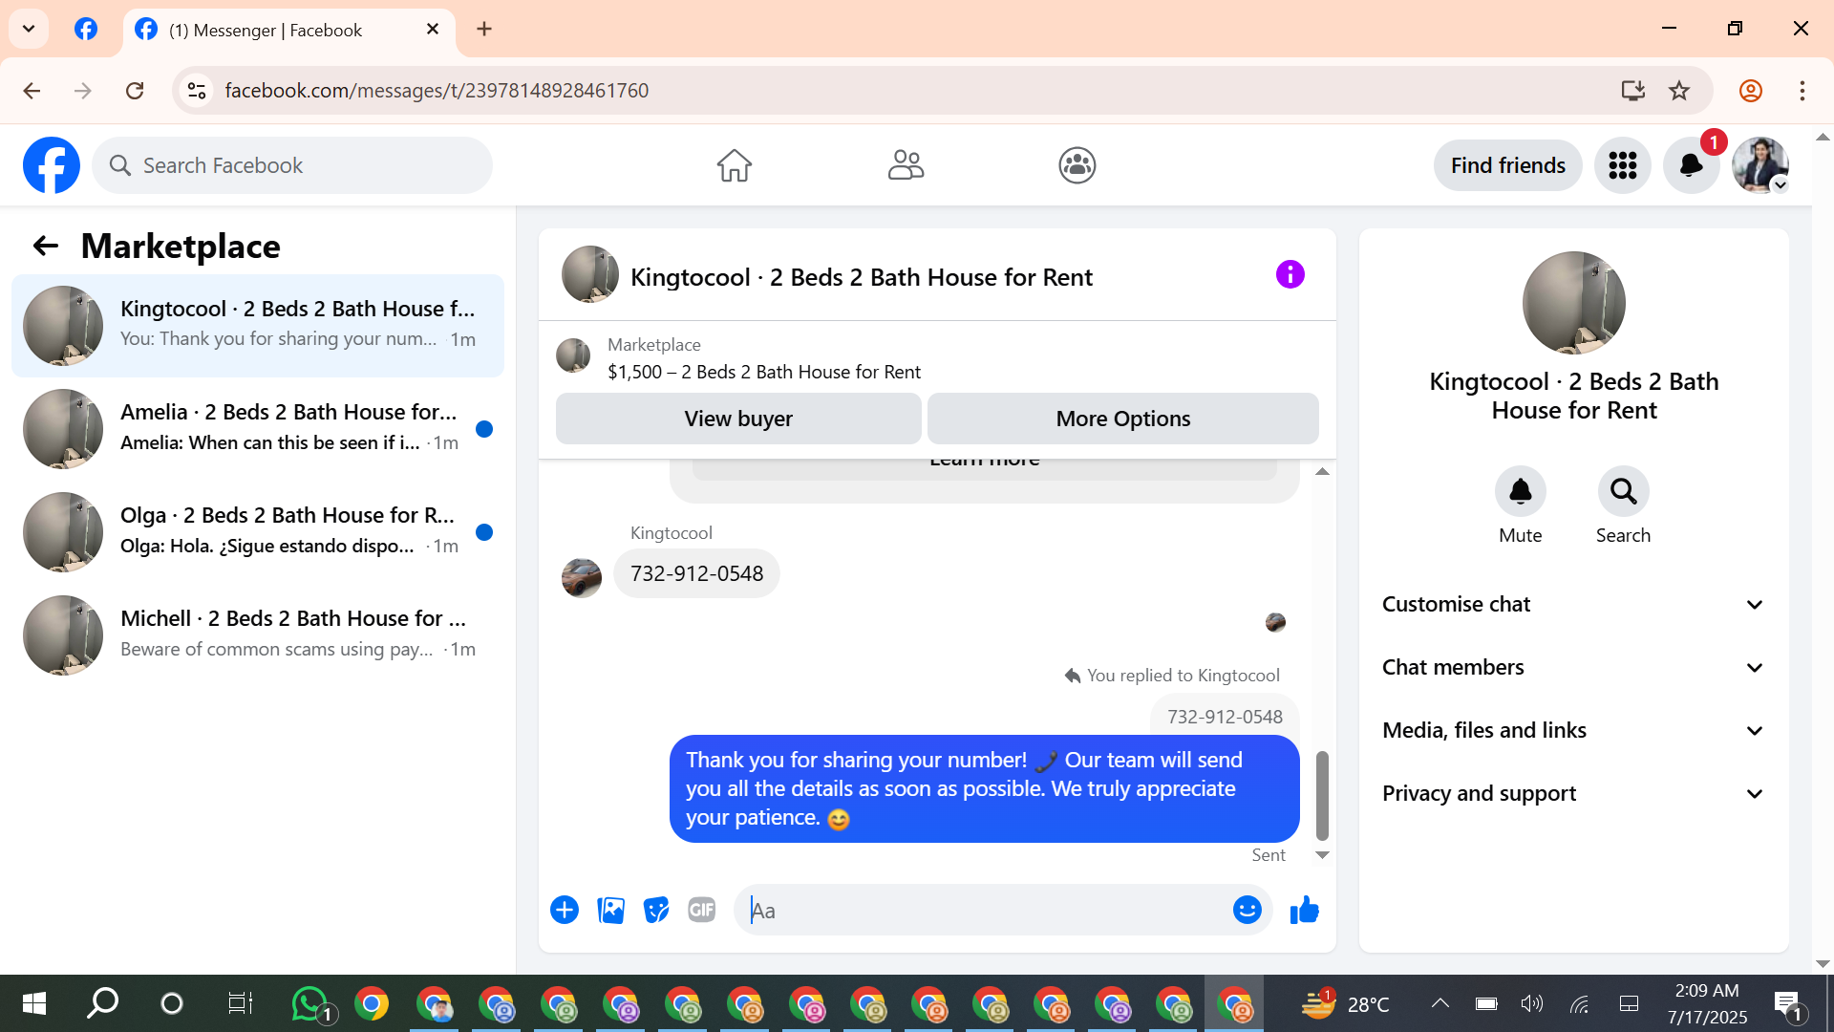Open Task View on the taskbar
1834x1032 pixels.
point(241,1003)
